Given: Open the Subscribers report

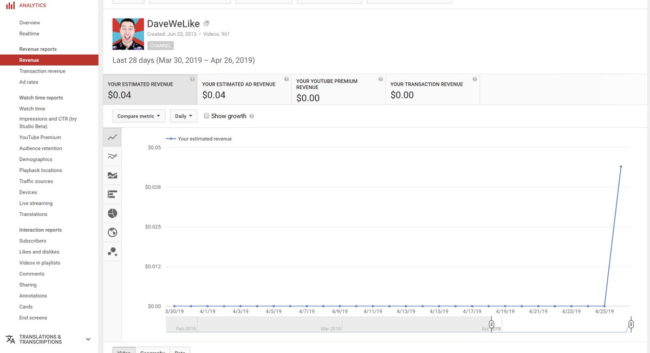Looking at the screenshot, I should pyautogui.click(x=33, y=241).
